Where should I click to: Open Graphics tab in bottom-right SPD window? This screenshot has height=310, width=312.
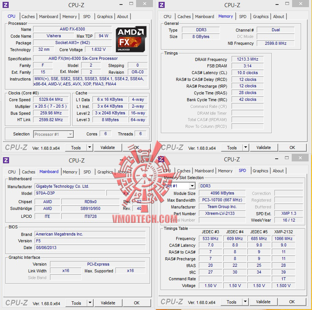click(261, 171)
